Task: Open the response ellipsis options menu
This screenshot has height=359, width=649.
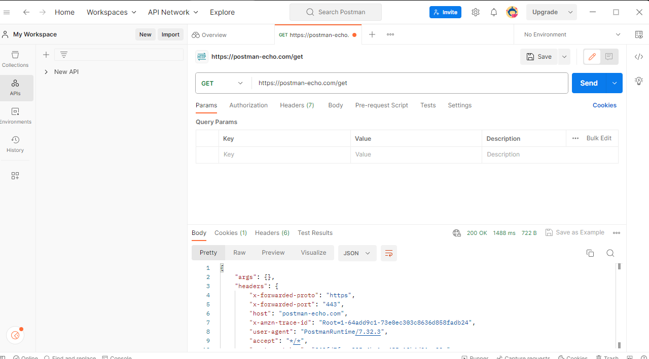Action: (x=617, y=233)
